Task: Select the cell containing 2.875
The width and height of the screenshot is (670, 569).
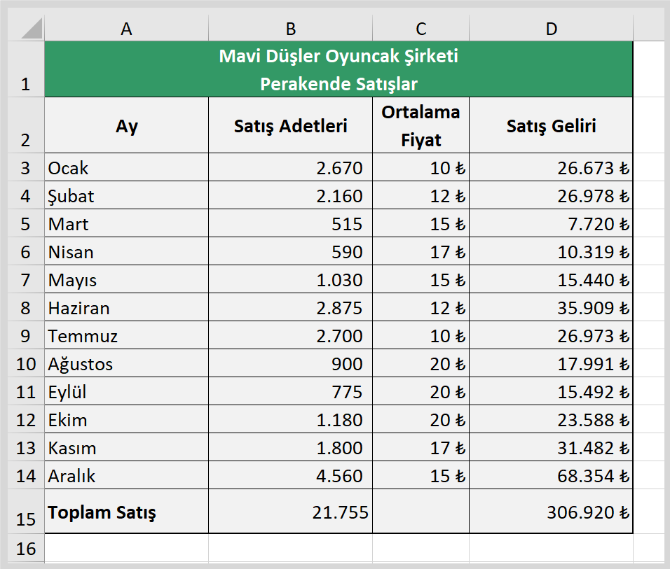Action: pyautogui.click(x=291, y=307)
